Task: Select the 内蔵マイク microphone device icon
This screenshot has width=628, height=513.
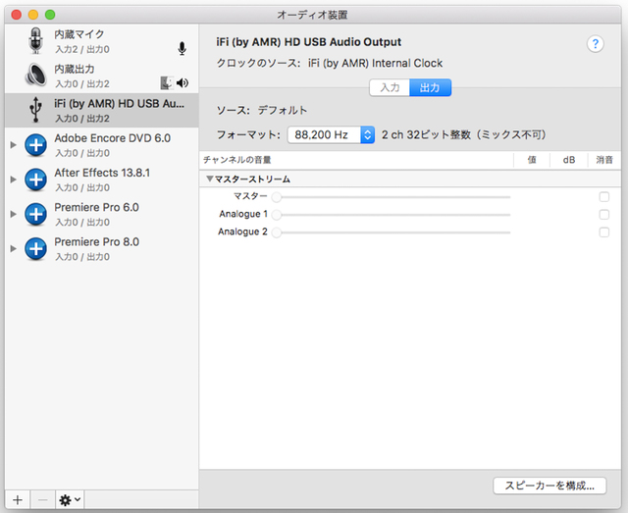Action: [36, 41]
